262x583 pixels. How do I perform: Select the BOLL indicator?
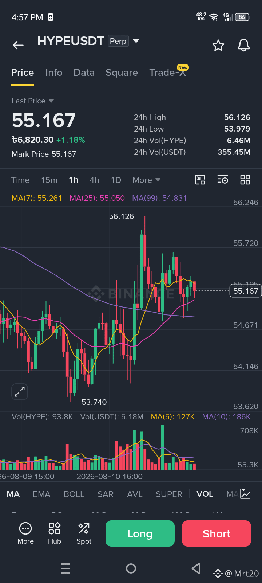[74, 494]
